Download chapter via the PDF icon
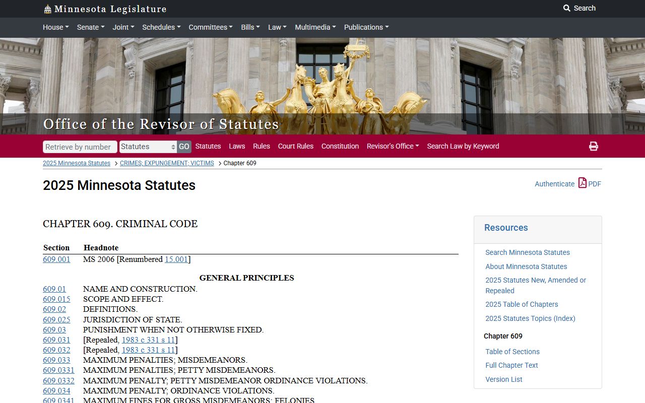This screenshot has width=645, height=403. [583, 183]
